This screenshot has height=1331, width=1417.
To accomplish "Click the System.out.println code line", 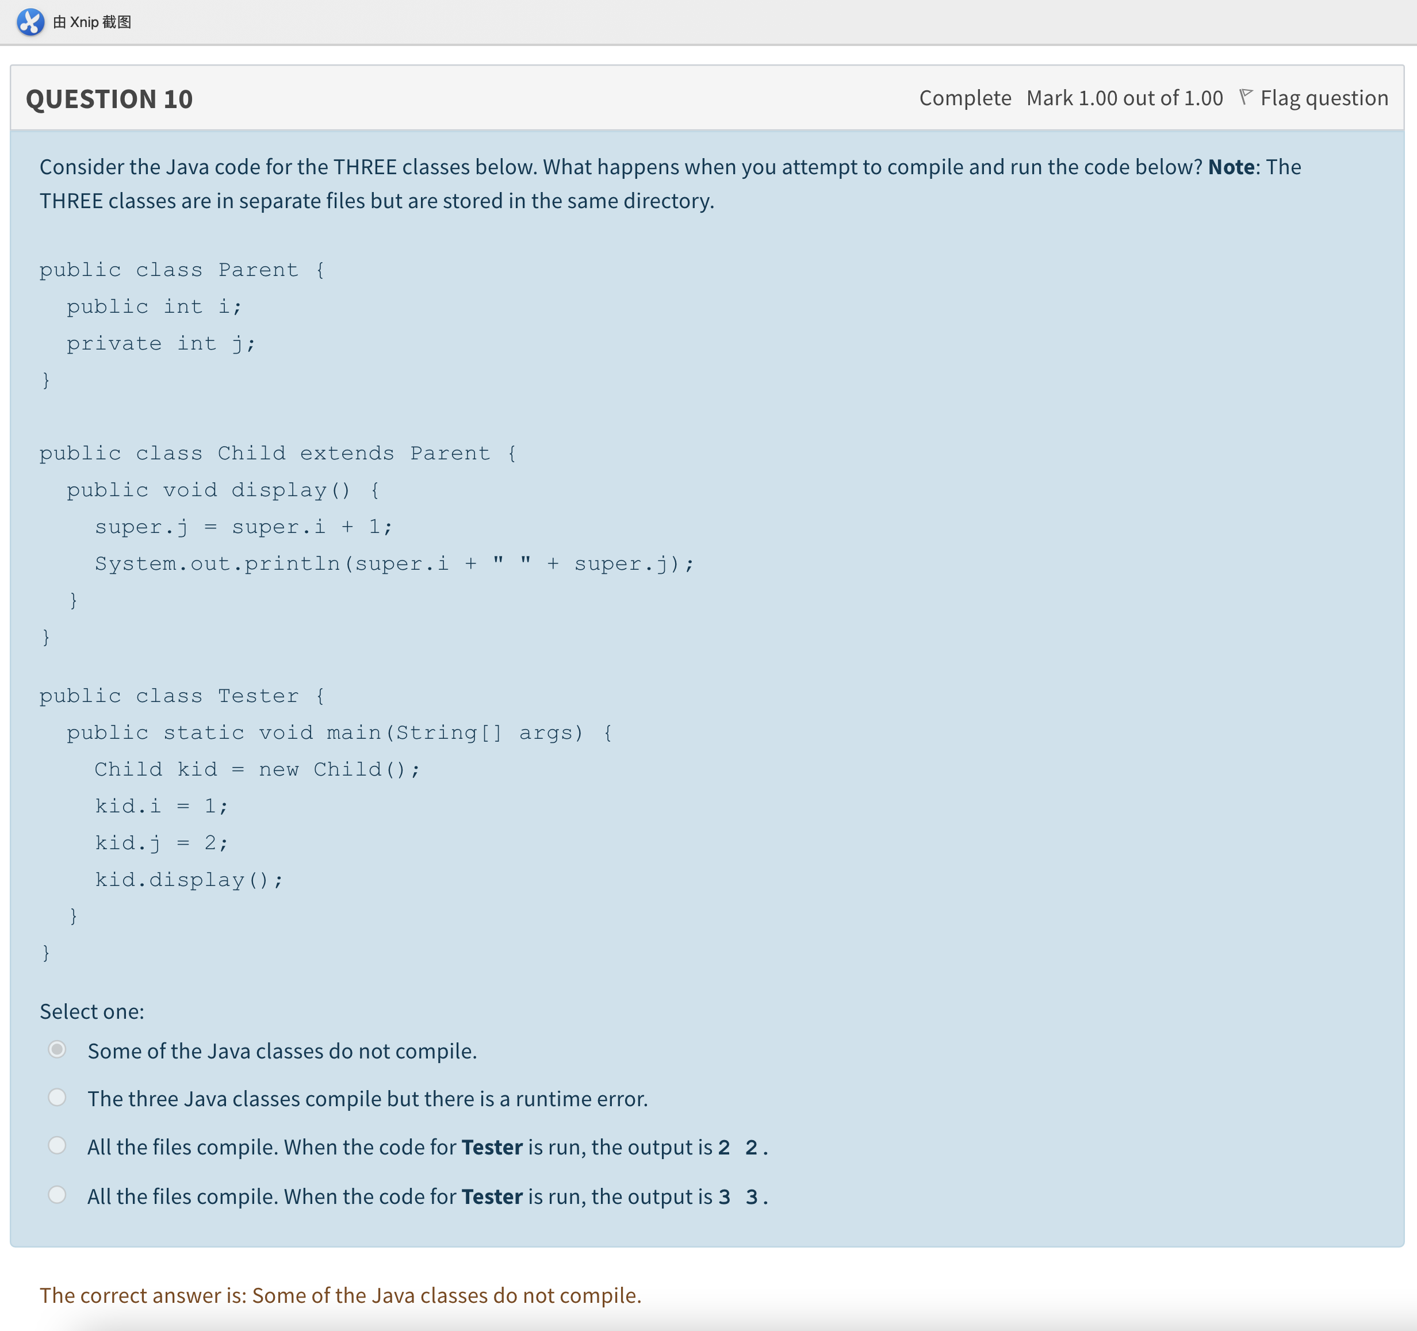I will (394, 563).
